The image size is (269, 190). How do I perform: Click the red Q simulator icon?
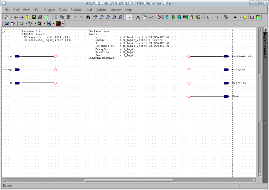tap(58, 24)
